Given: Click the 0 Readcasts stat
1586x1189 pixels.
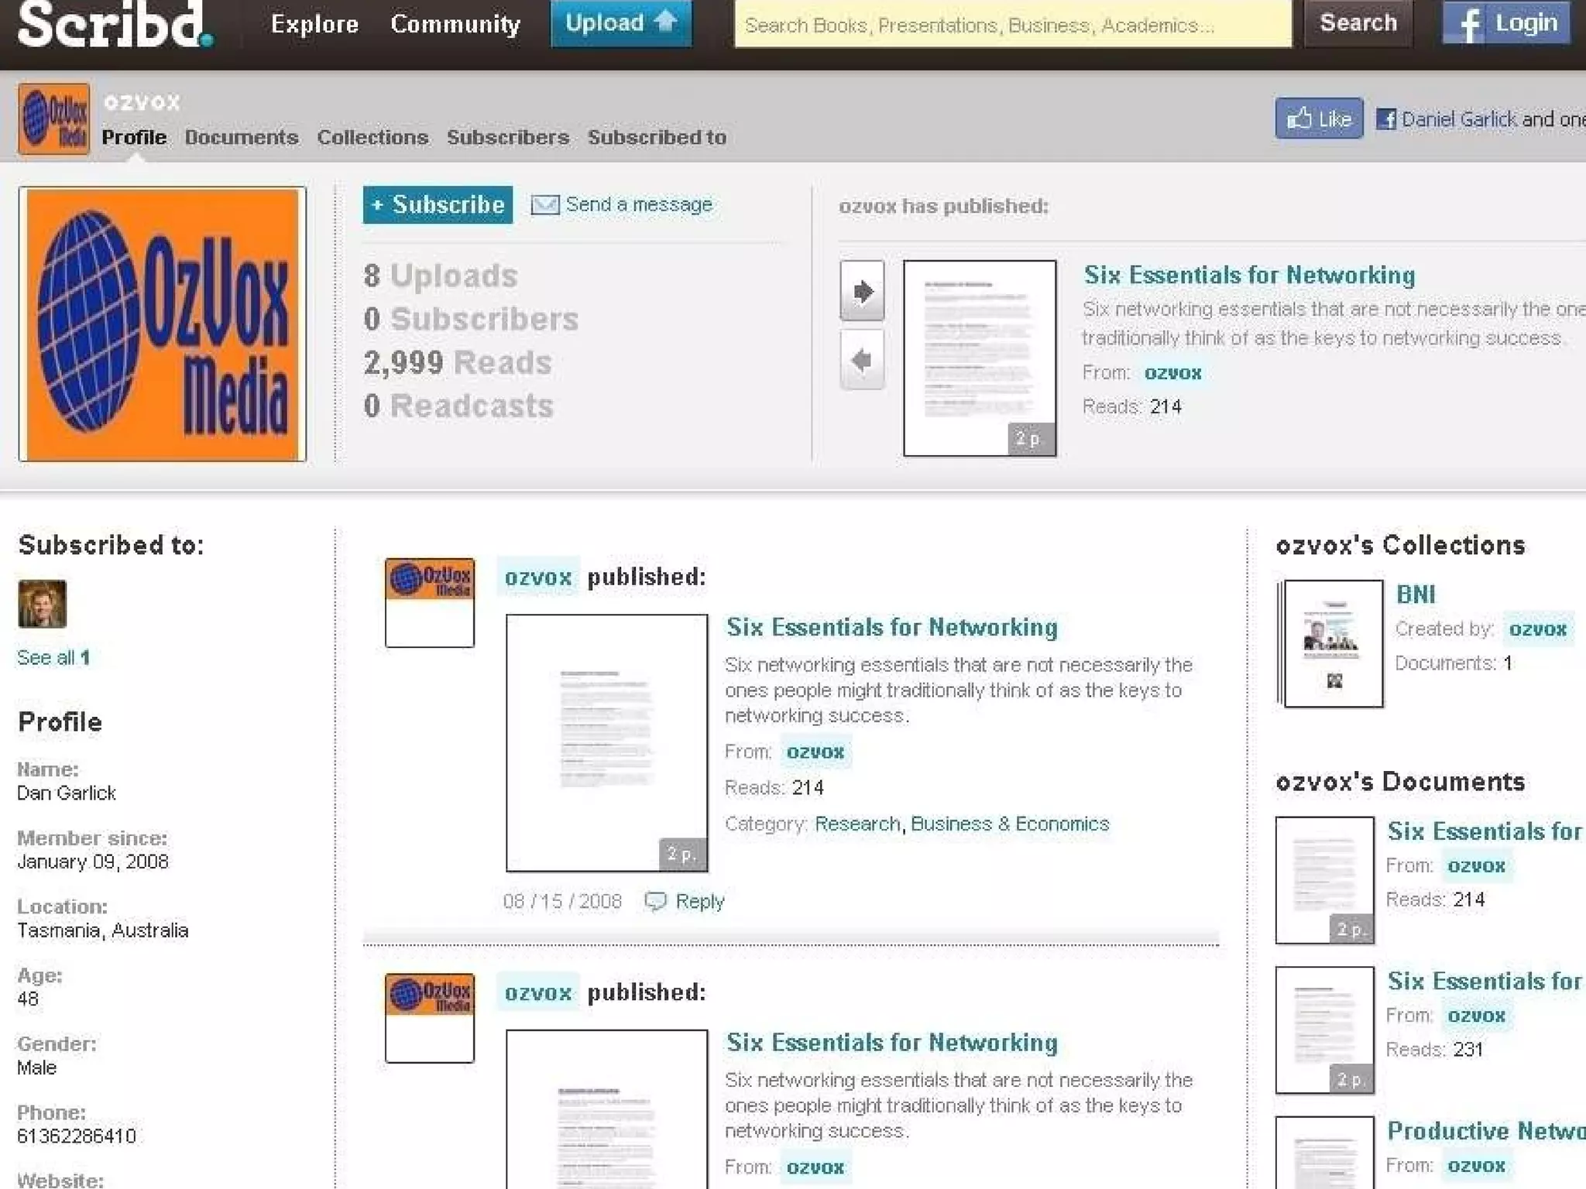Looking at the screenshot, I should click(458, 406).
